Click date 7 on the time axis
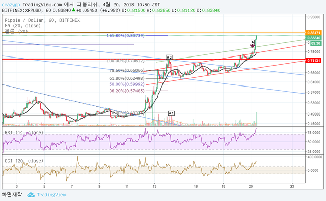The image size is (326, 201). click(72, 186)
